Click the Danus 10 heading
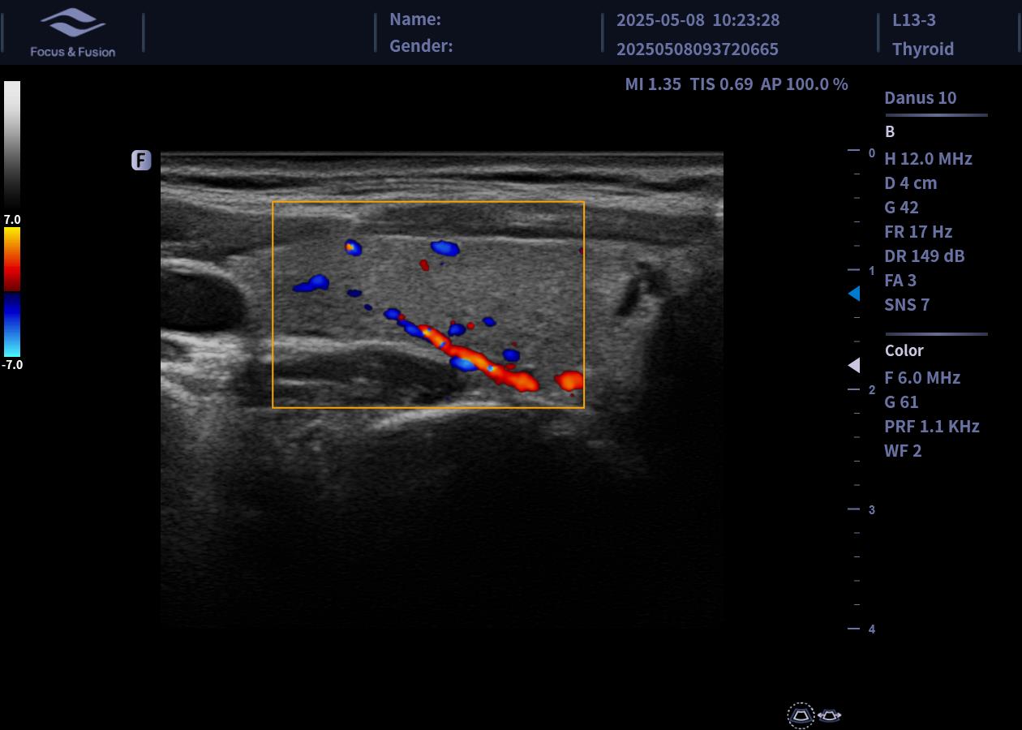Screen dimensions: 1022x730 tap(921, 97)
